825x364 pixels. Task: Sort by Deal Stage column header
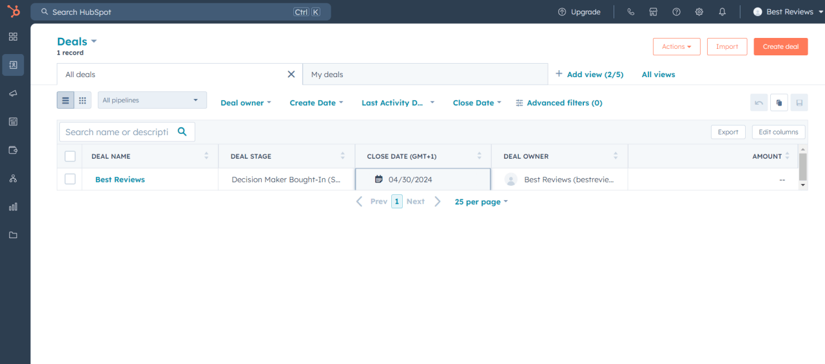[287, 156]
